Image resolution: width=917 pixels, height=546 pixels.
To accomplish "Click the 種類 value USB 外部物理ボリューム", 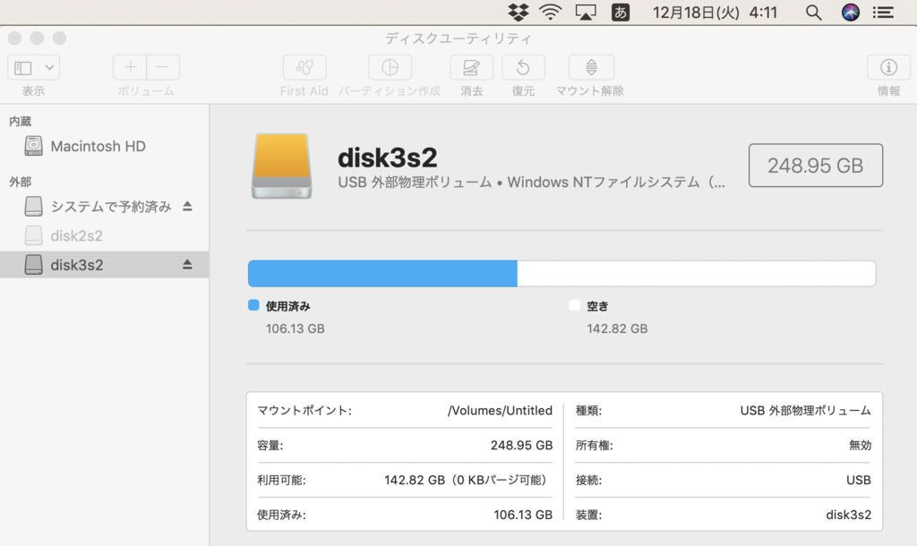I will coord(806,410).
